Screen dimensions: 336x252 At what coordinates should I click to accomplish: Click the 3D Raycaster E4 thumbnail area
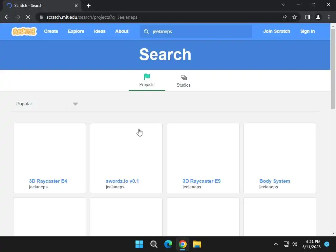point(50,150)
